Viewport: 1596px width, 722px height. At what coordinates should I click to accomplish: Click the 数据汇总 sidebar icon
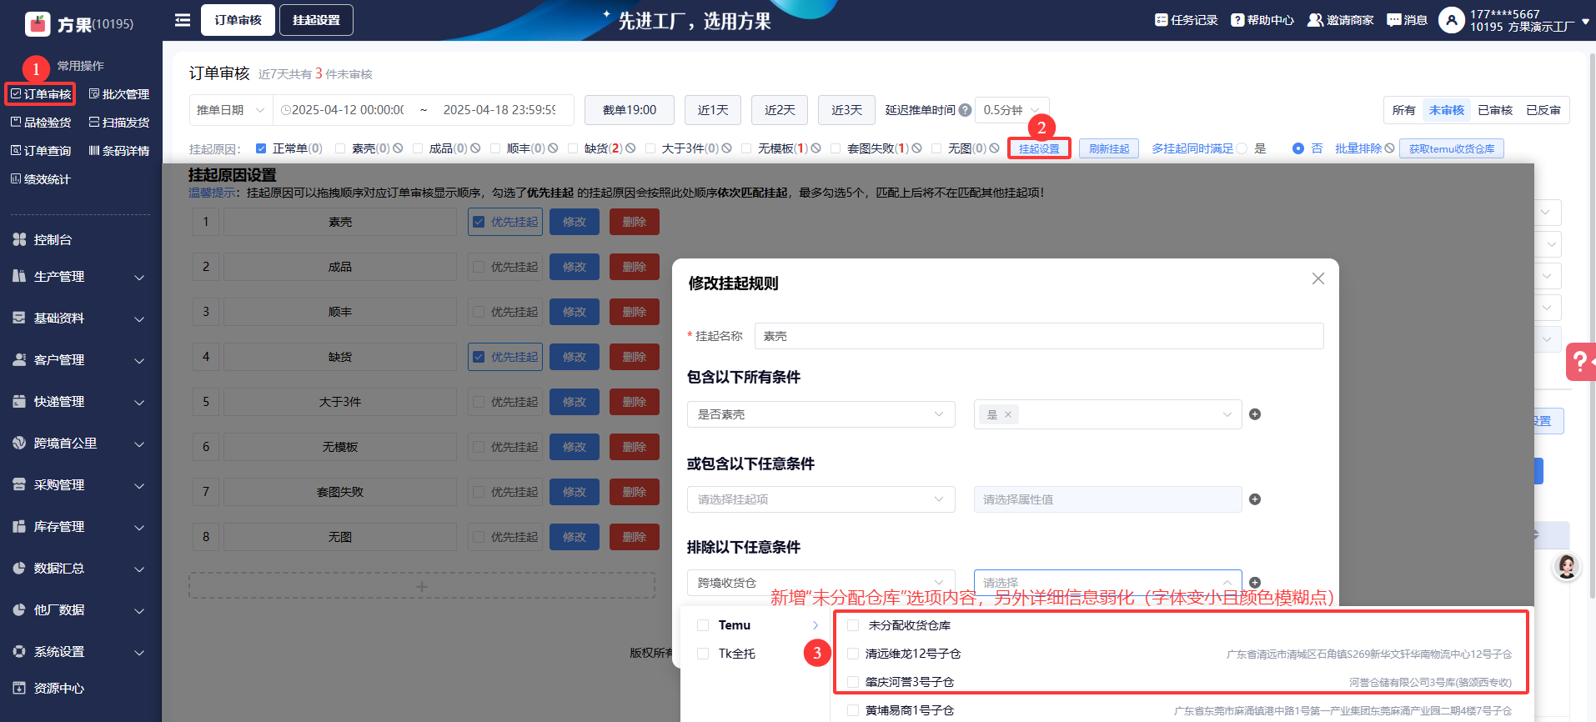(x=19, y=568)
